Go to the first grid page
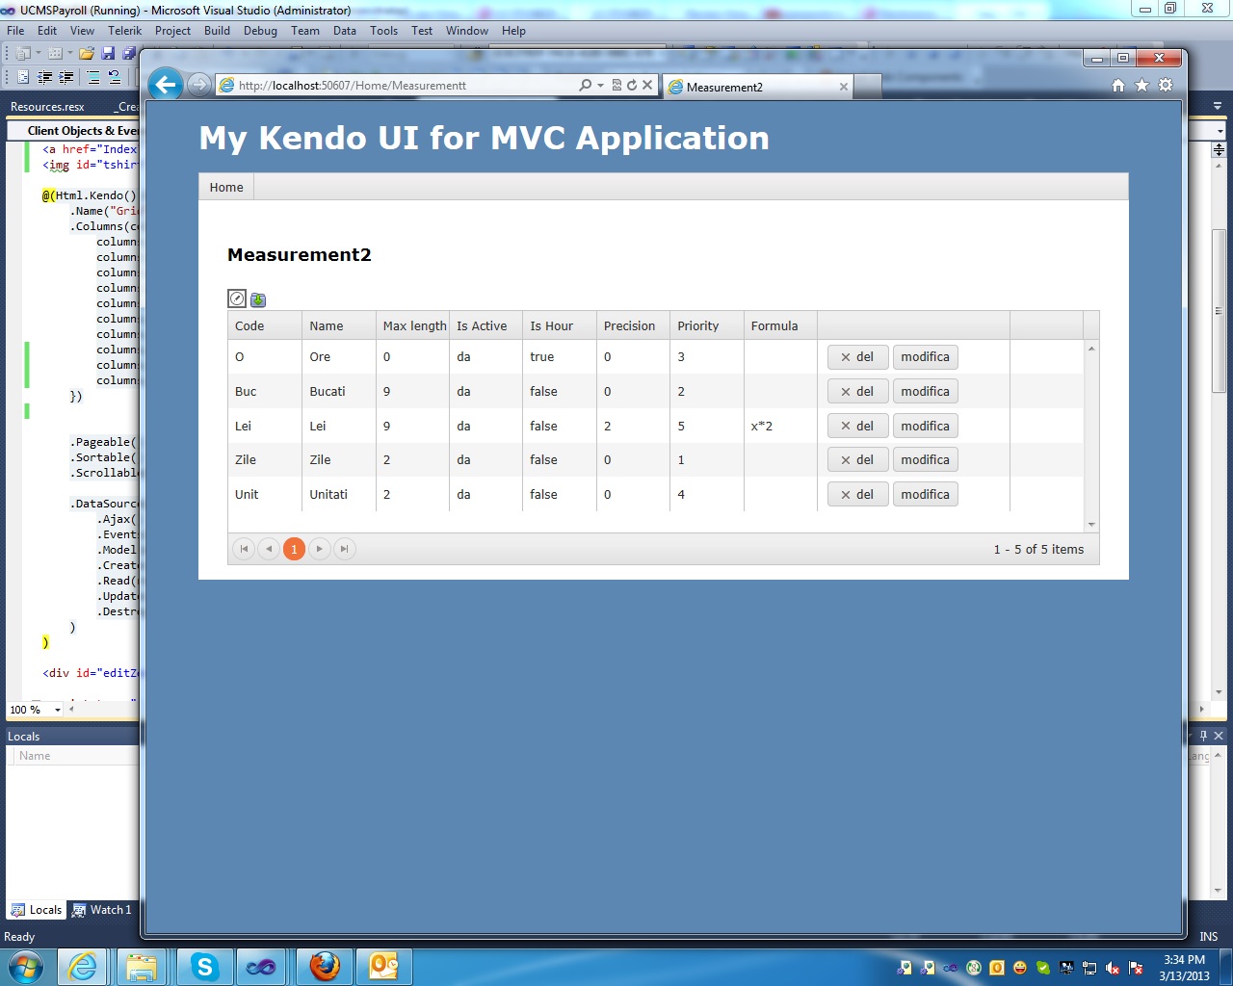The image size is (1233, 986). pos(244,549)
